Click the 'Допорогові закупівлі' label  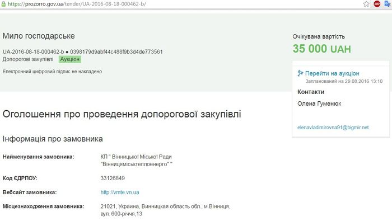click(28, 59)
